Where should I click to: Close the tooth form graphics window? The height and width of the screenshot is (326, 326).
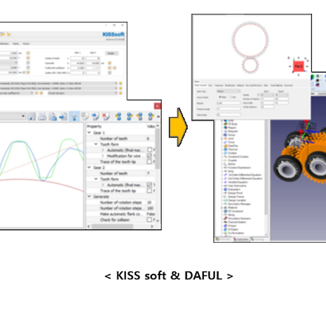[157, 105]
